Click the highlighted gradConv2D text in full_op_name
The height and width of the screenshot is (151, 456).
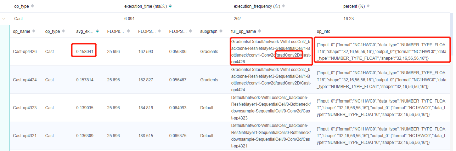click(x=289, y=55)
